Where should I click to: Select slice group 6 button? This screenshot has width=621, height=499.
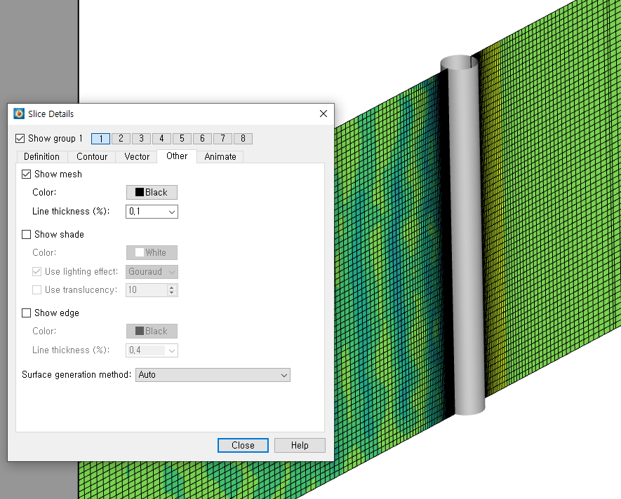click(202, 139)
